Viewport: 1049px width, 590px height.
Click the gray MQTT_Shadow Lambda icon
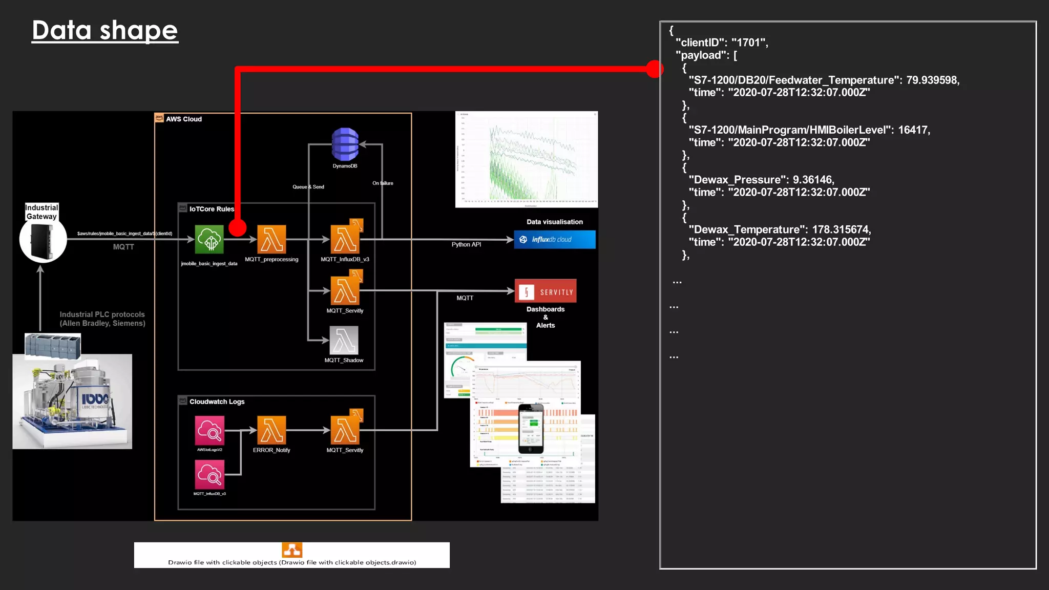(x=344, y=341)
